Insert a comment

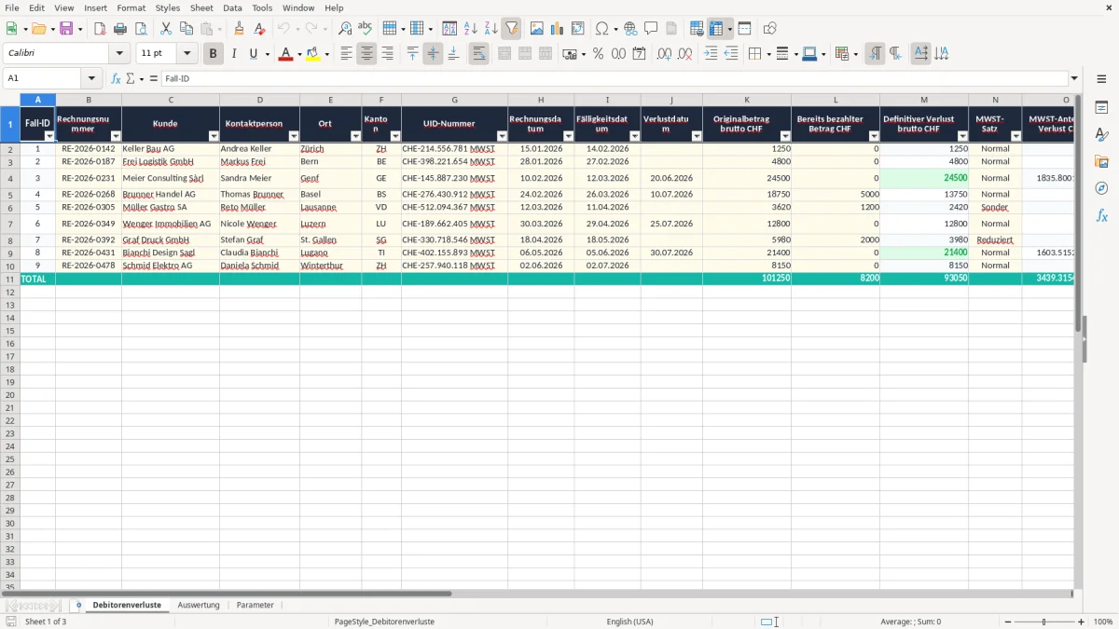point(651,29)
